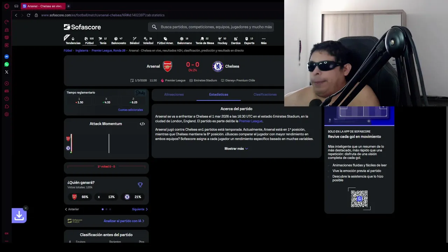This screenshot has height=252, width=448.
Task: Expand the Más sports menu
Action: click(264, 41)
